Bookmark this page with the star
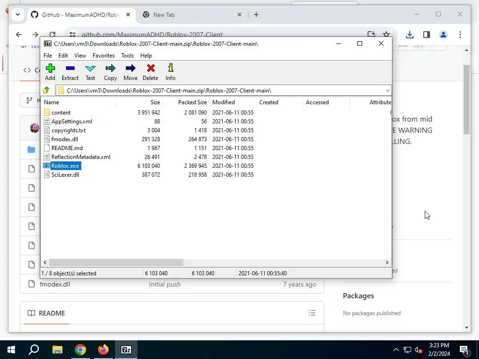Viewport: 479px width, 359px height. point(386,35)
